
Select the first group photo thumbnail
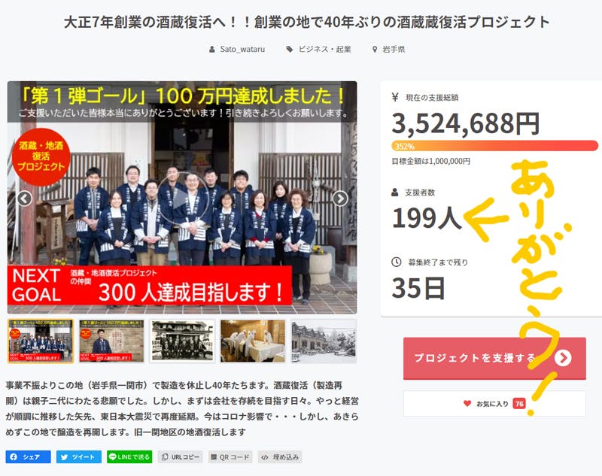point(41,341)
